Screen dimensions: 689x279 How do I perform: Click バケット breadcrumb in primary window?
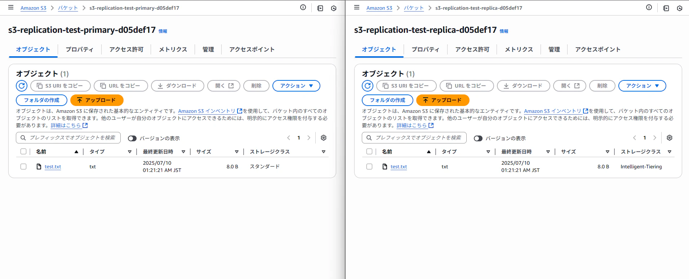coord(68,8)
